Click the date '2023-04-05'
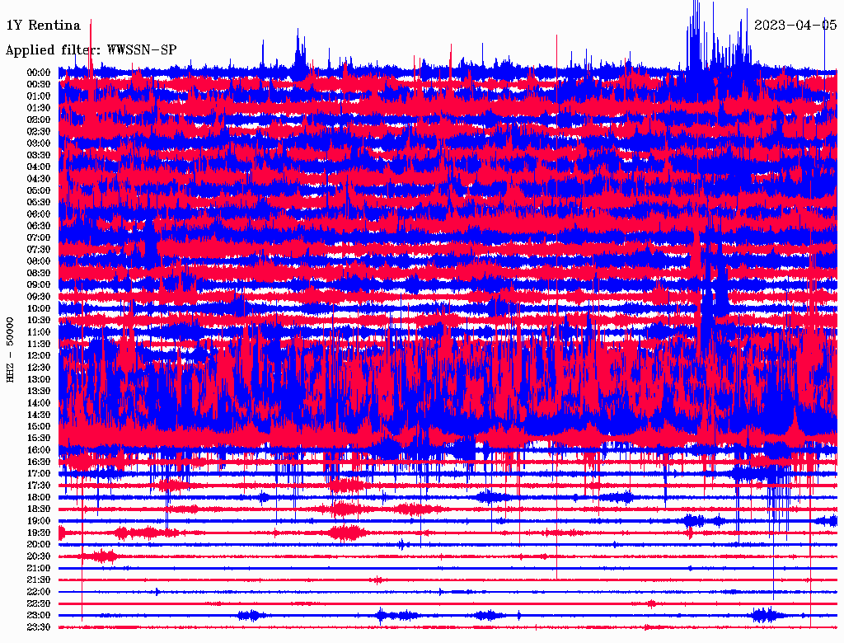 click(x=795, y=25)
